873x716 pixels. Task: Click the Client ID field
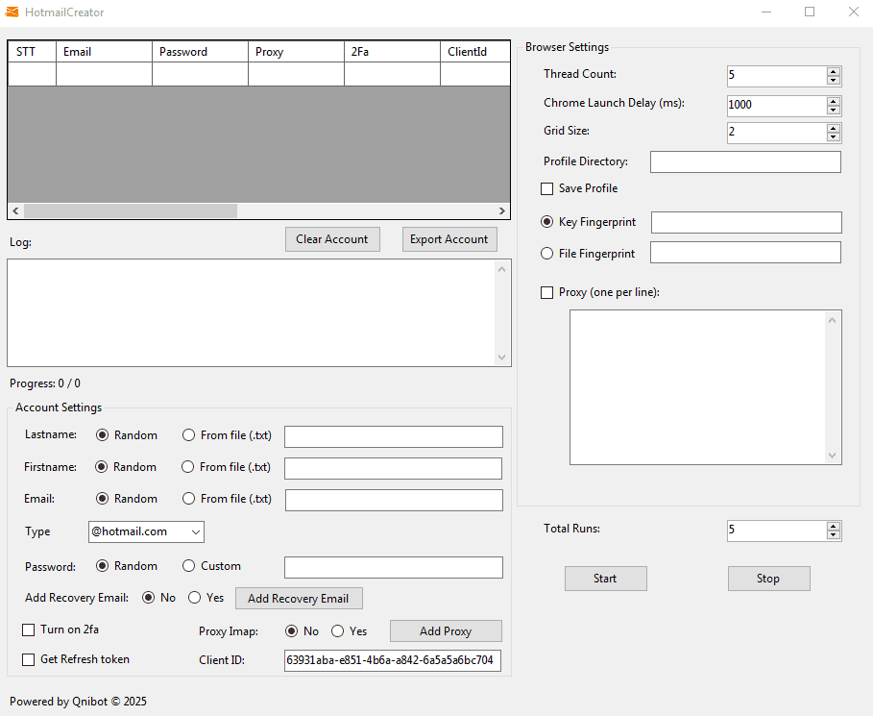tap(393, 660)
